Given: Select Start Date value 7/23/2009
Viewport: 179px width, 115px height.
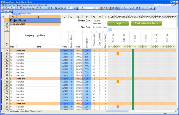Looking at the screenshot, I should pyautogui.click(x=97, y=28).
